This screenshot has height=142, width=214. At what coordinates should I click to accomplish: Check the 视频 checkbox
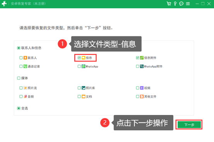(x=138, y=88)
